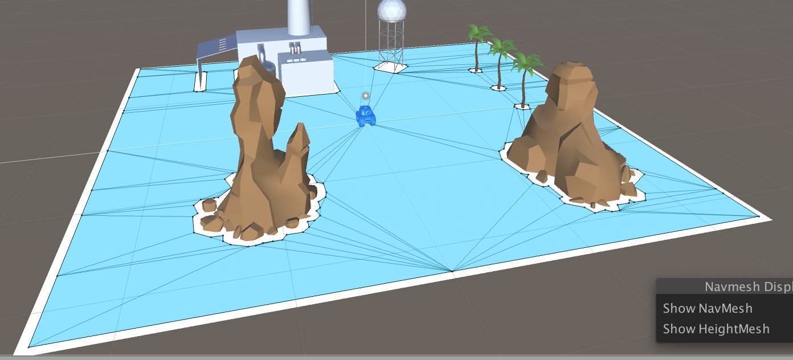Image resolution: width=793 pixels, height=360 pixels.
Task: Toggle the Show NavMesh option
Action: click(x=708, y=308)
